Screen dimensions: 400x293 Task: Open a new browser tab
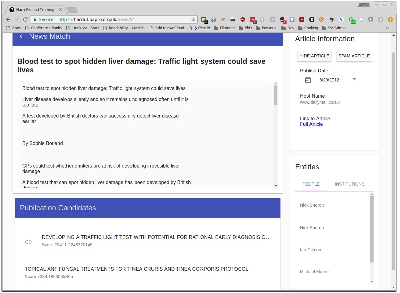[72, 10]
